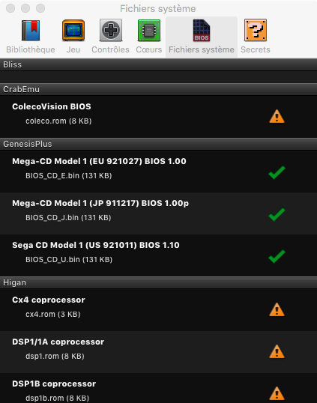
Task: Click the Bliss section header
Action: (x=158, y=64)
